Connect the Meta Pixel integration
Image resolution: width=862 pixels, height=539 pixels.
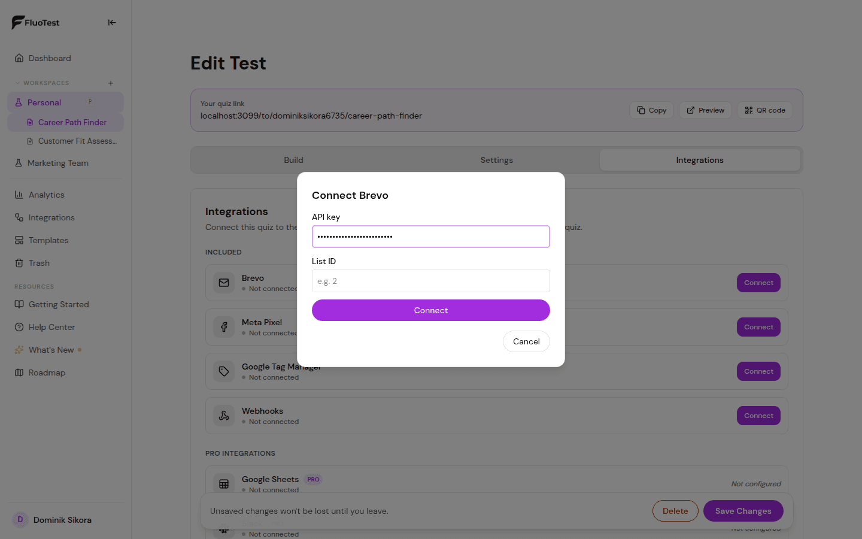758,327
